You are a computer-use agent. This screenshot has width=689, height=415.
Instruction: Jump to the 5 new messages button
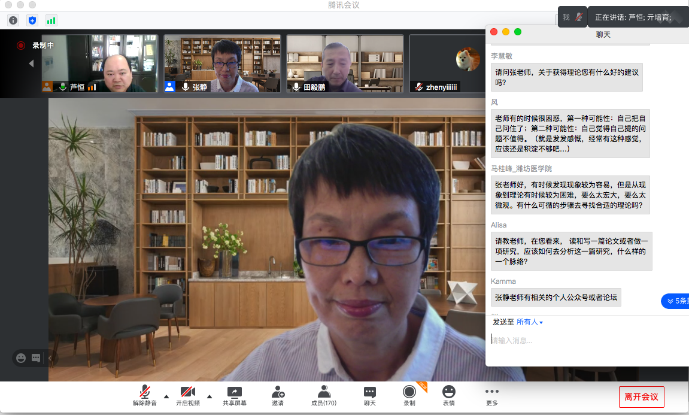(x=675, y=301)
